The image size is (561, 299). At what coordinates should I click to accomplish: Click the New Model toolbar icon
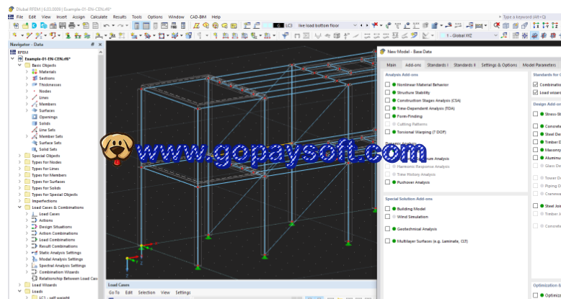(16, 26)
